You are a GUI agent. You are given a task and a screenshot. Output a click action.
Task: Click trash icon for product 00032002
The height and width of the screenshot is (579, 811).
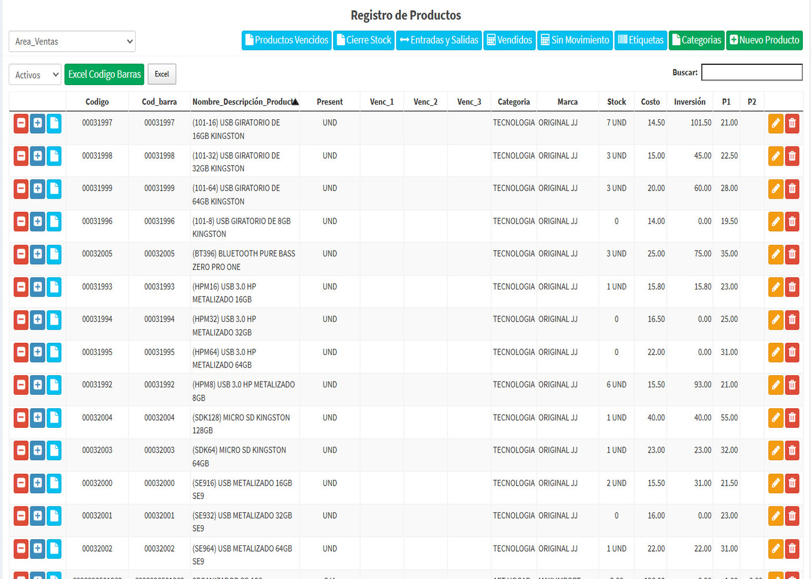pyautogui.click(x=792, y=549)
